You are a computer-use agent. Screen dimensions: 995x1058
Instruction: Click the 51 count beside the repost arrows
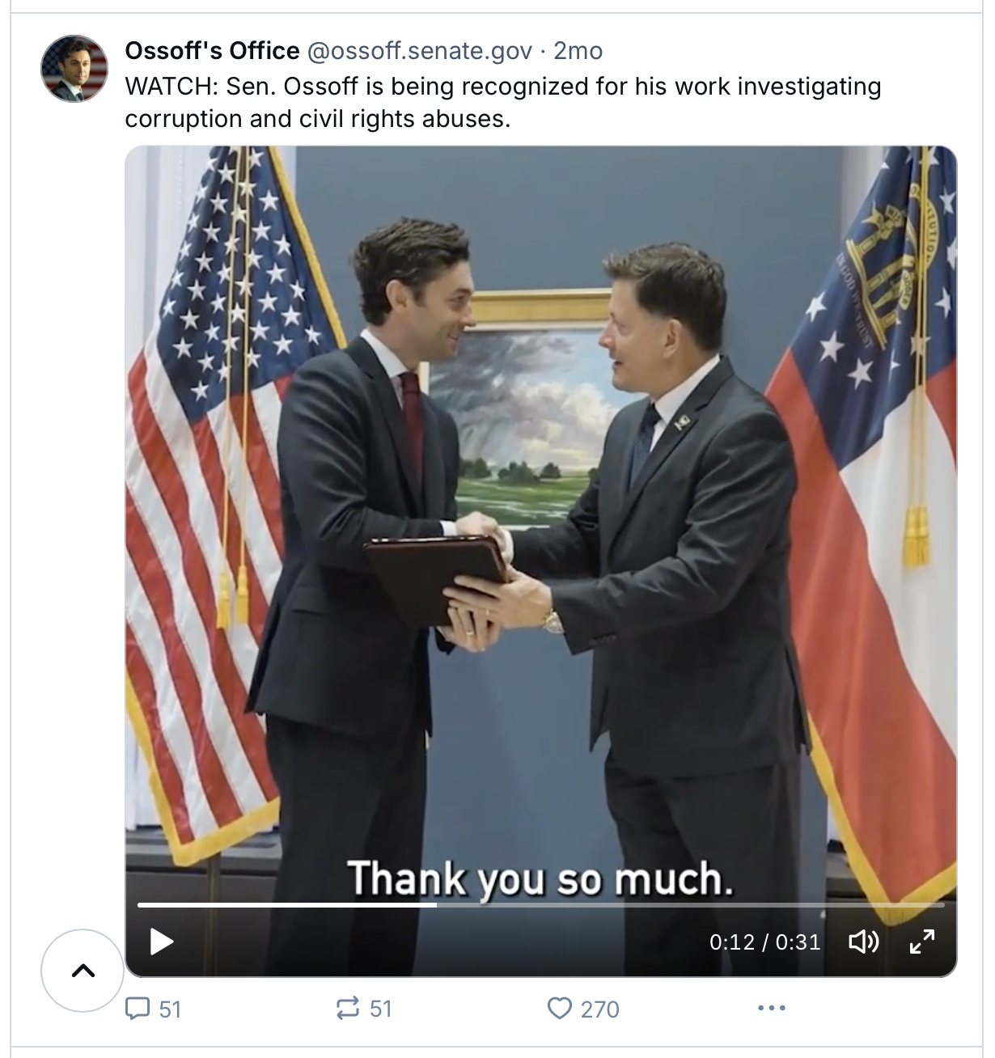click(381, 1009)
